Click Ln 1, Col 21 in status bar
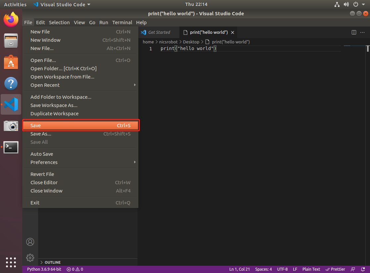370x273 pixels. coord(239,269)
